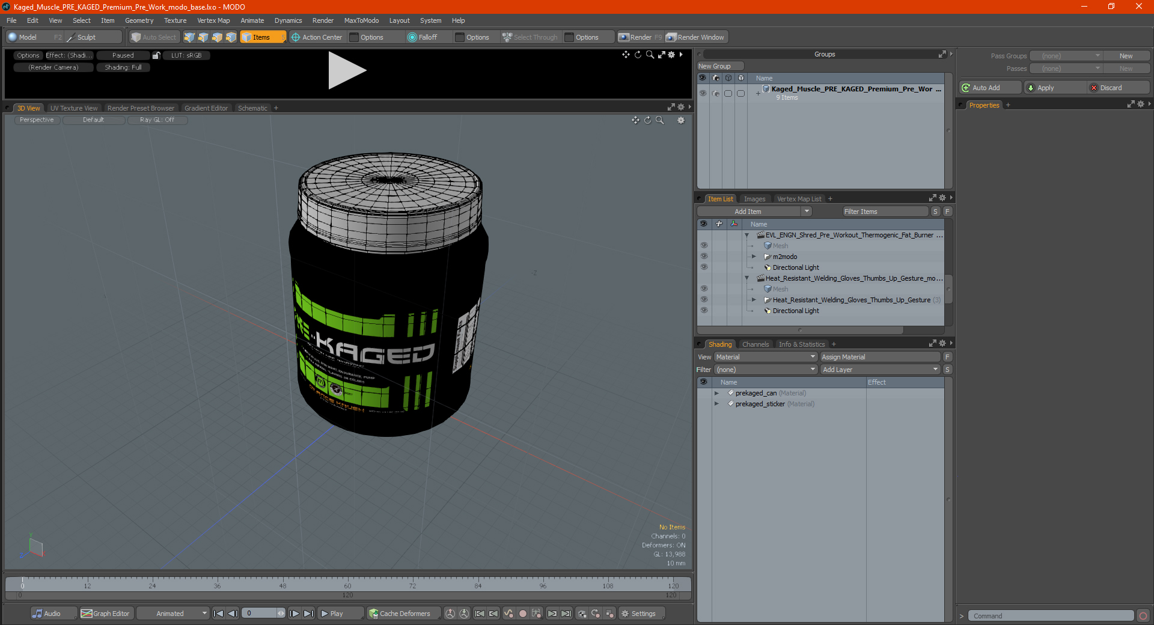1154x625 pixels.
Task: Switch to Channels tab
Action: (x=755, y=344)
